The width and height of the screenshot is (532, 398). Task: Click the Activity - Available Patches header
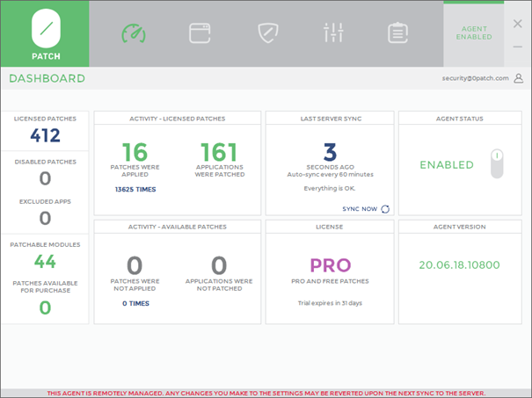point(177,227)
